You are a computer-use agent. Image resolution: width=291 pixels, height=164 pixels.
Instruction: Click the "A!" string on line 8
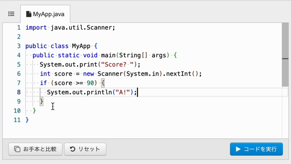pos(122,92)
